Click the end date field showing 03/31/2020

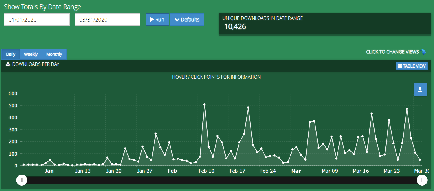[108, 20]
